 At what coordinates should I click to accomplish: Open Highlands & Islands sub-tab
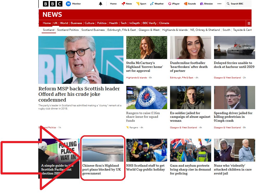coord(175,30)
